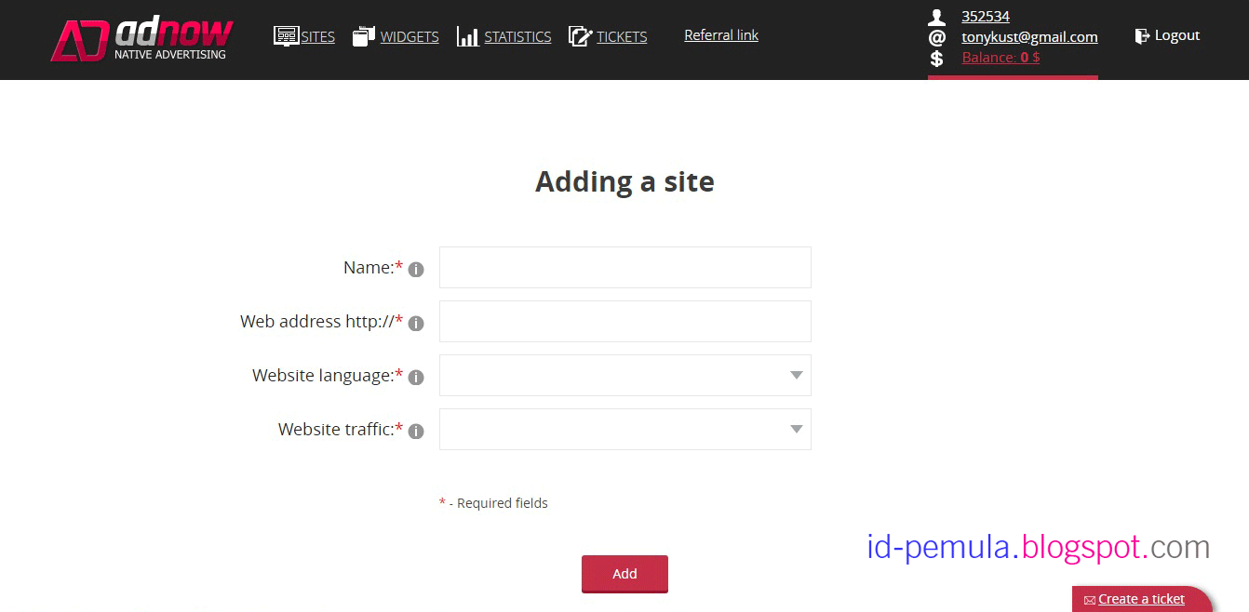Image resolution: width=1249 pixels, height=612 pixels.
Task: Click the bar chart icon beside STATISTICS
Action: click(468, 36)
